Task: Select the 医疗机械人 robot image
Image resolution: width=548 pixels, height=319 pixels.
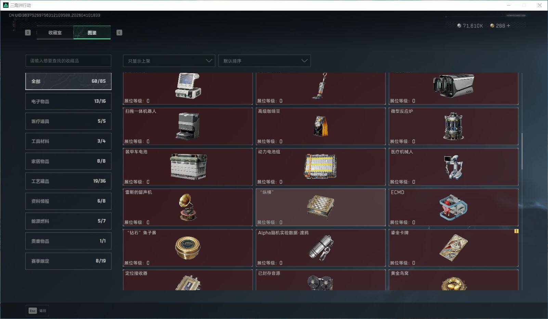Action: tap(453, 167)
